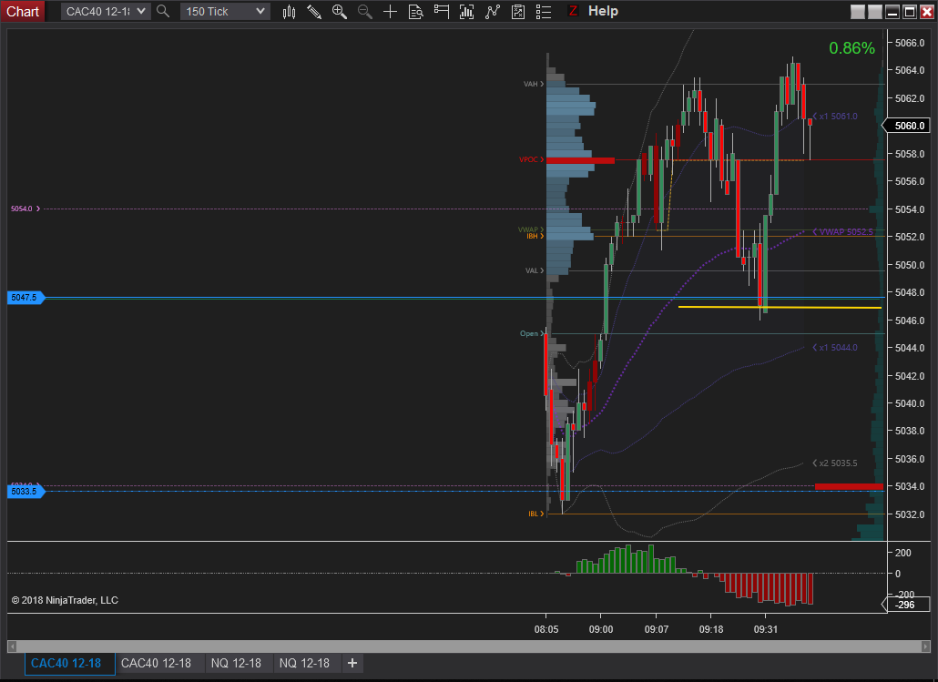Click the Zoom In magnifier icon
938x682 pixels.
point(339,11)
